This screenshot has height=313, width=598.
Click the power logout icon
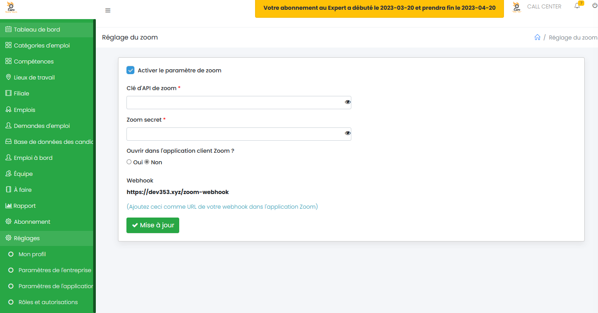[x=594, y=6]
